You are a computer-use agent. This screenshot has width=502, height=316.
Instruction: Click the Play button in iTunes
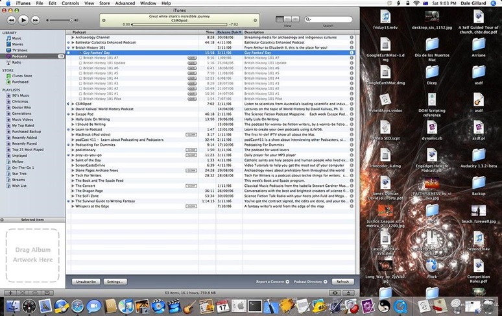[x=23, y=20]
